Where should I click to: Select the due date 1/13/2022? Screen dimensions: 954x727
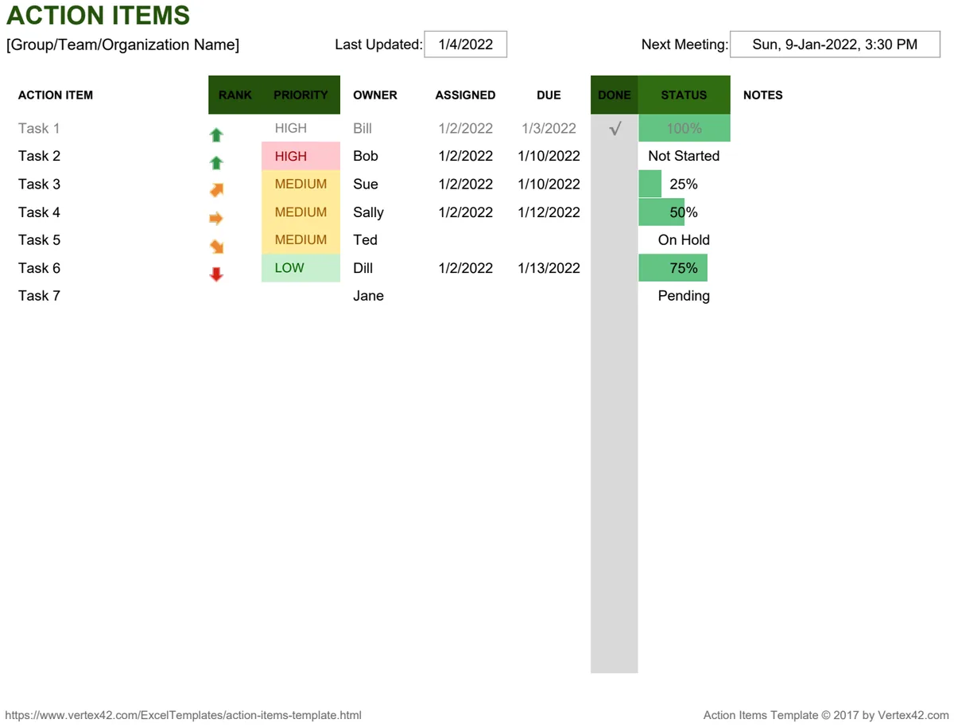tap(549, 268)
